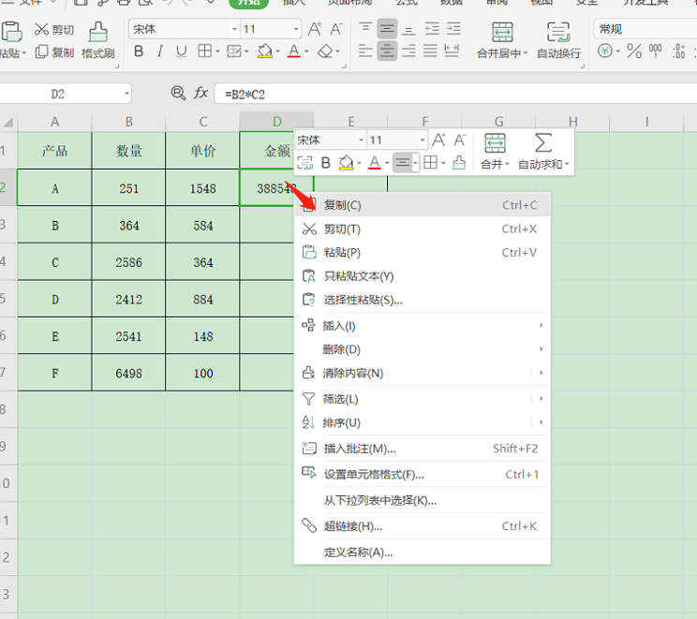
Task: Open the Name Box dropdown arrow
Action: click(126, 94)
